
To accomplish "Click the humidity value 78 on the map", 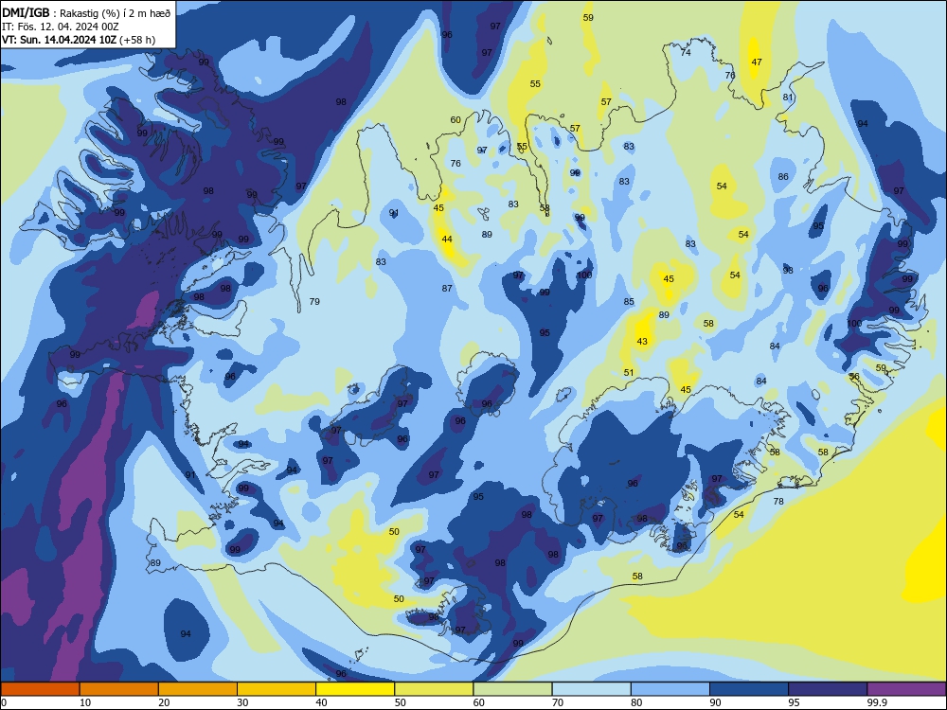I will pos(778,502).
